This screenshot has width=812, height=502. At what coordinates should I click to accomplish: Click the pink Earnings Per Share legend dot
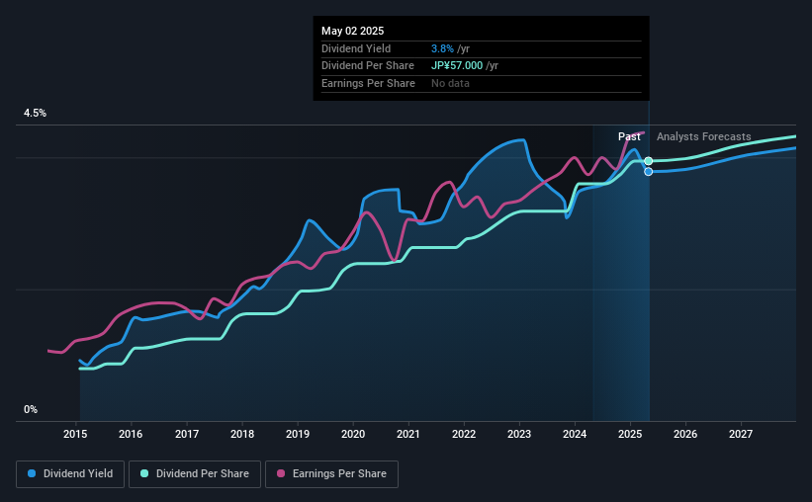pos(281,473)
